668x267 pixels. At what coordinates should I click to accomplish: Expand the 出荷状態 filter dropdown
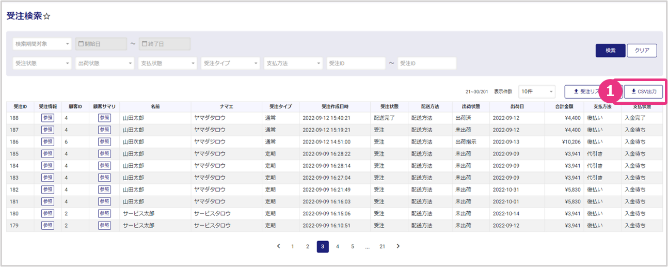click(105, 63)
